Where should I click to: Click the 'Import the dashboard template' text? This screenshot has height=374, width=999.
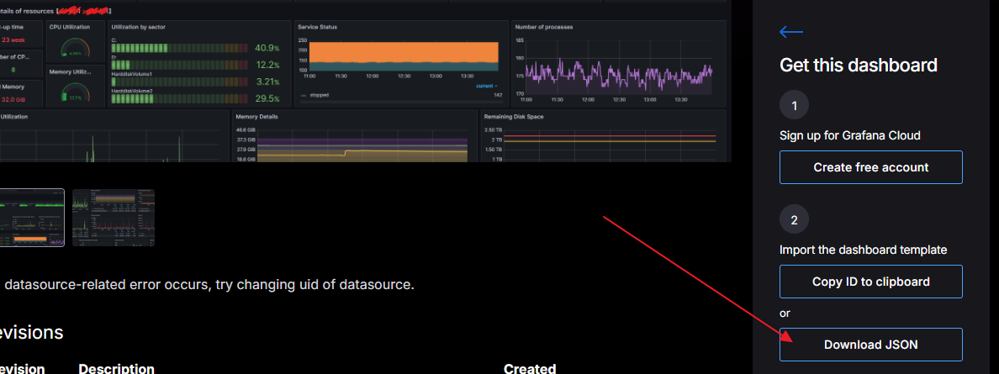click(864, 250)
